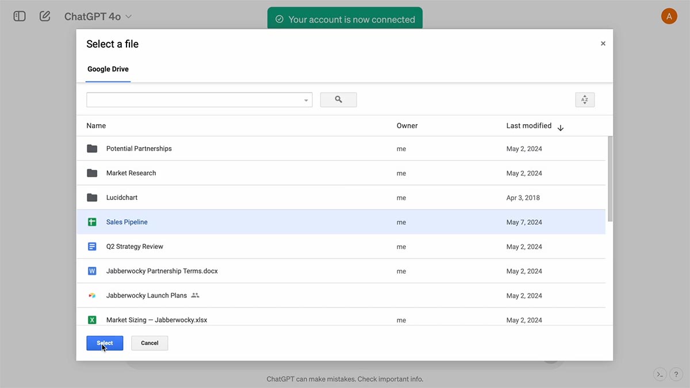Click the Potential Partnerships folder icon

[x=92, y=148]
